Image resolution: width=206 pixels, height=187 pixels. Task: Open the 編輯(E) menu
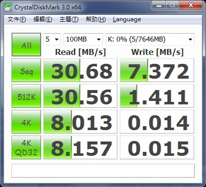(43, 19)
